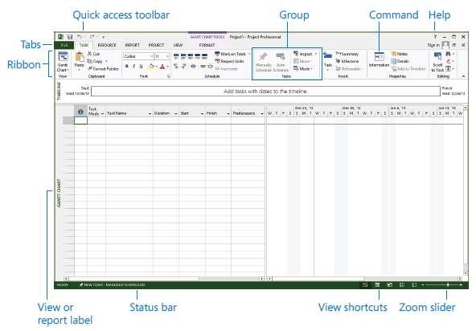Switch to the Resource tab
Viewport: 476px width, 331px height.
107,45
